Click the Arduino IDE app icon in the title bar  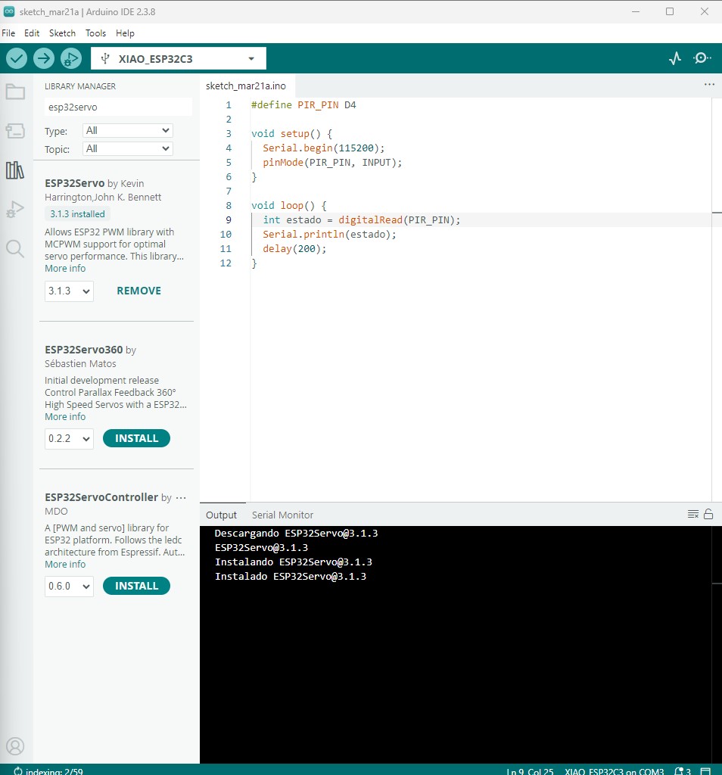[9, 11]
